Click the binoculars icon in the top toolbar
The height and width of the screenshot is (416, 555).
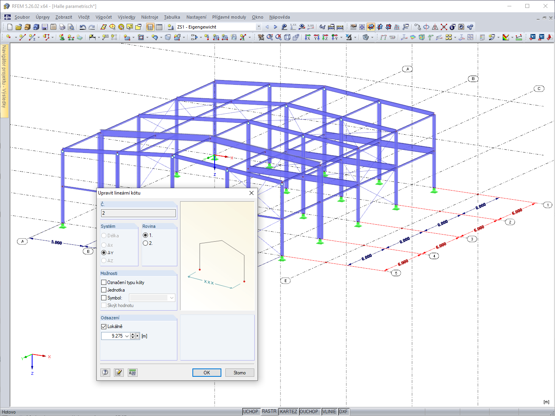(323, 27)
